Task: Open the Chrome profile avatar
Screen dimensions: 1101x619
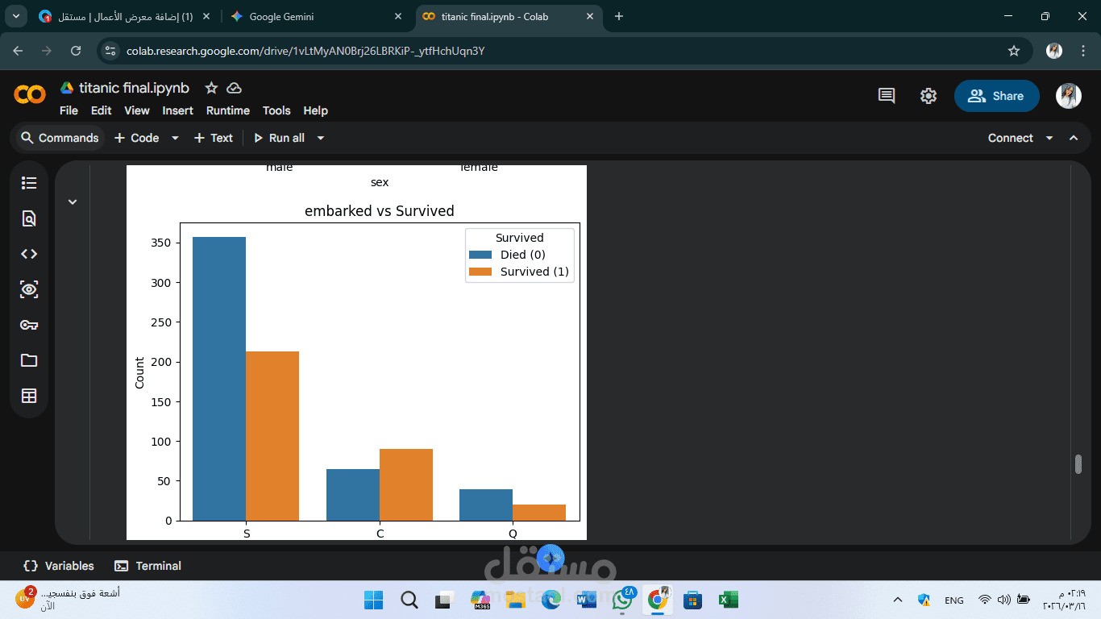Action: tap(1054, 51)
